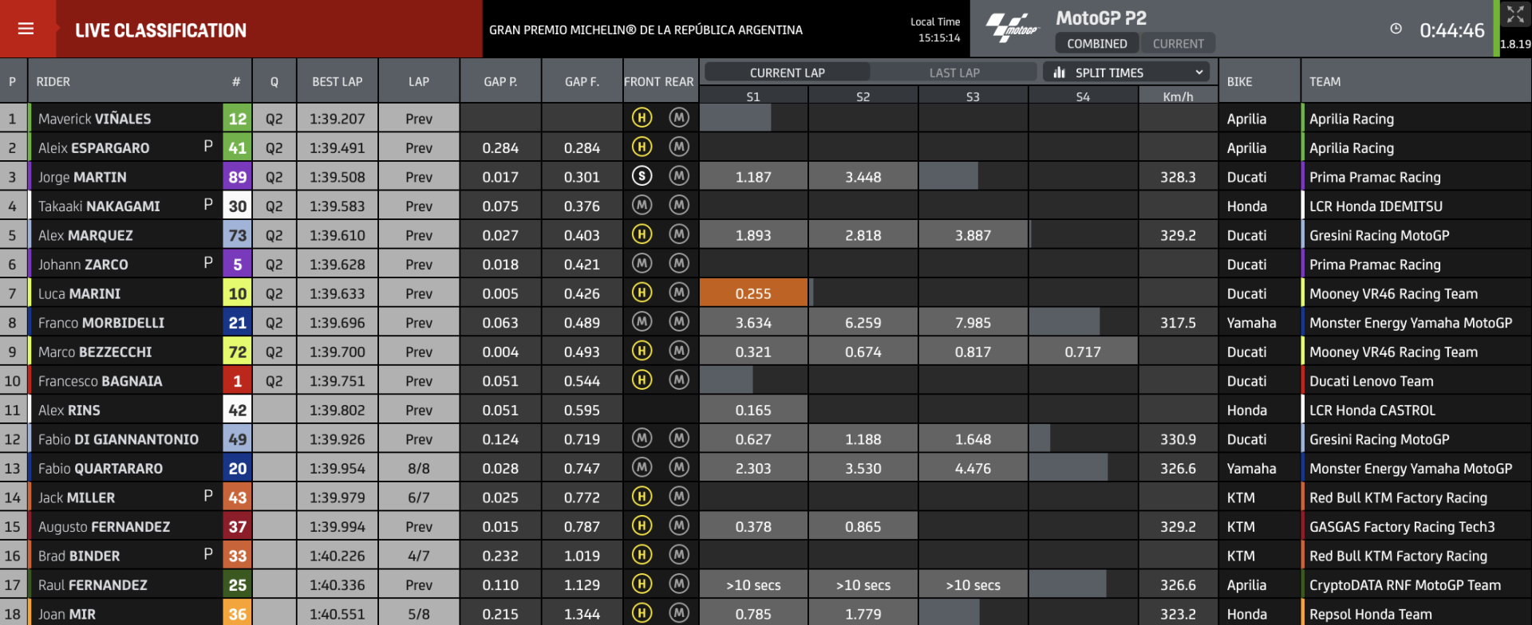This screenshot has width=1532, height=625.
Task: Click the P pit marker beside Aleix Espargaro
Action: pos(208,146)
